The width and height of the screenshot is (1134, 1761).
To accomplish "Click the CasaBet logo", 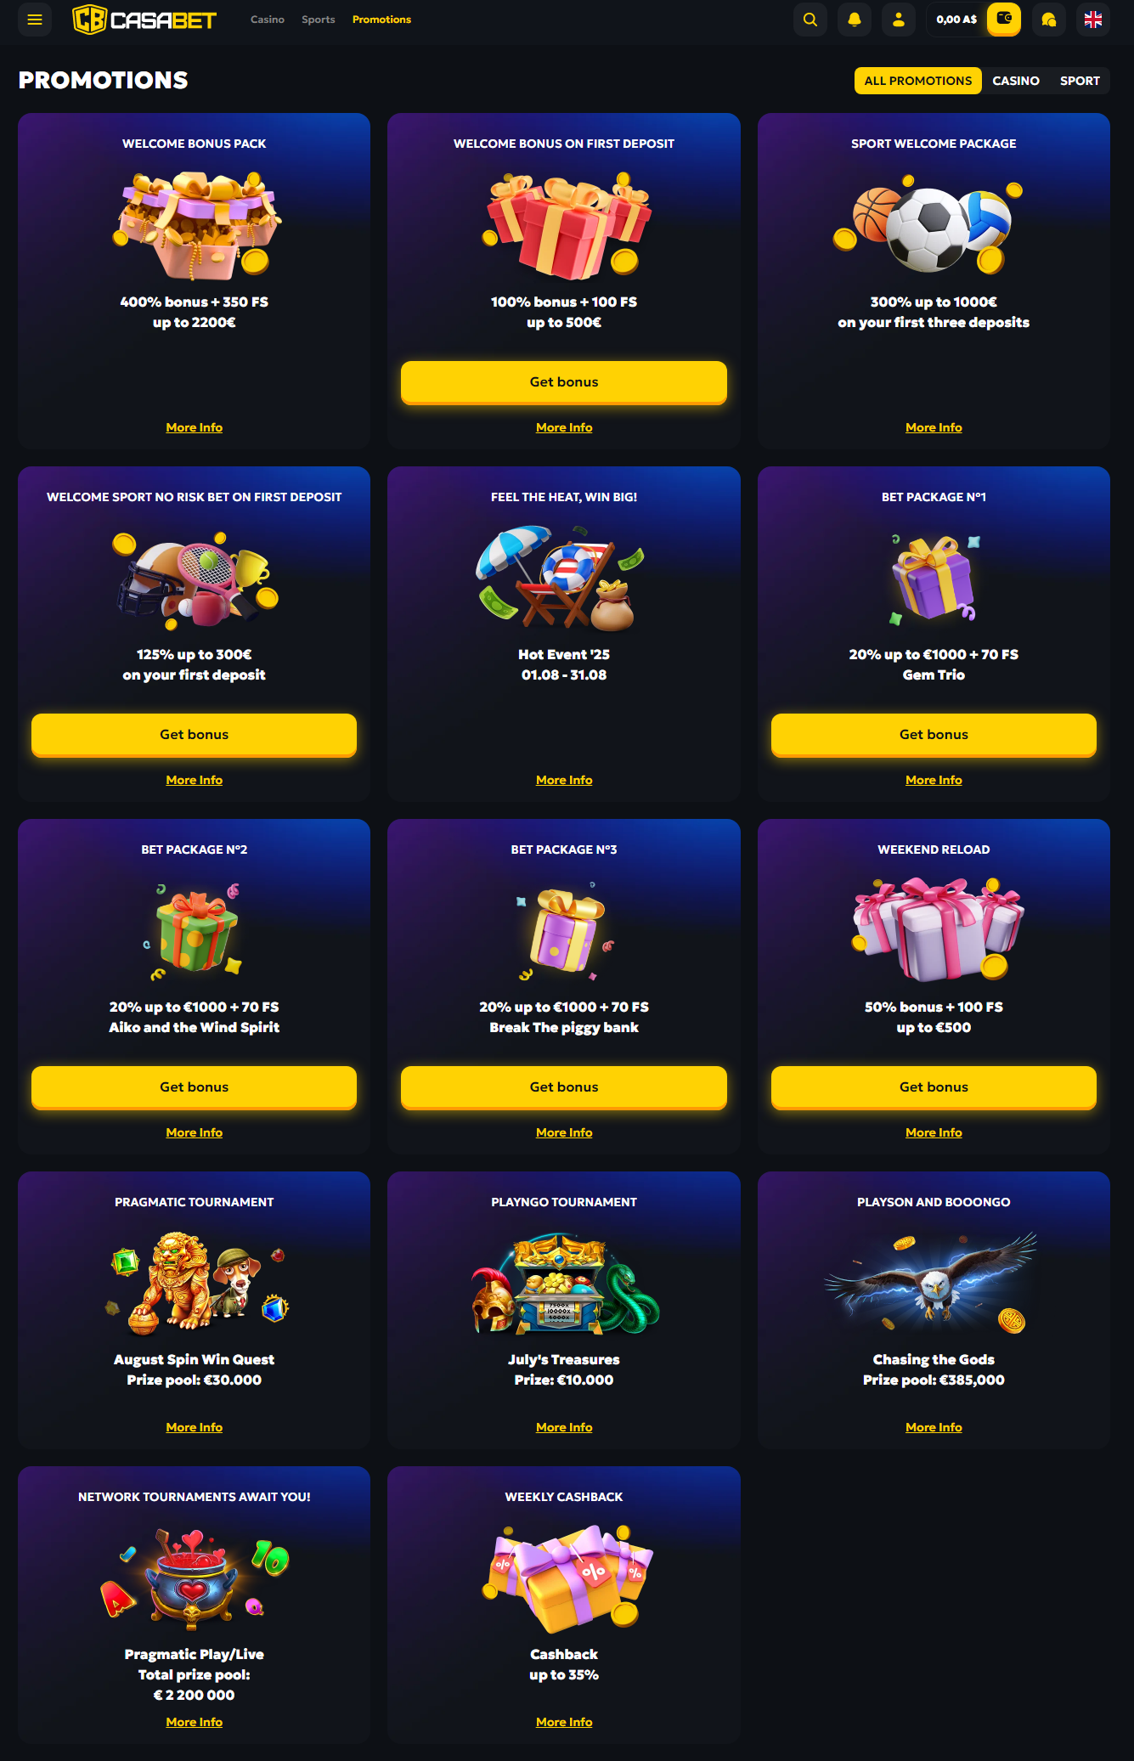I will tap(144, 20).
